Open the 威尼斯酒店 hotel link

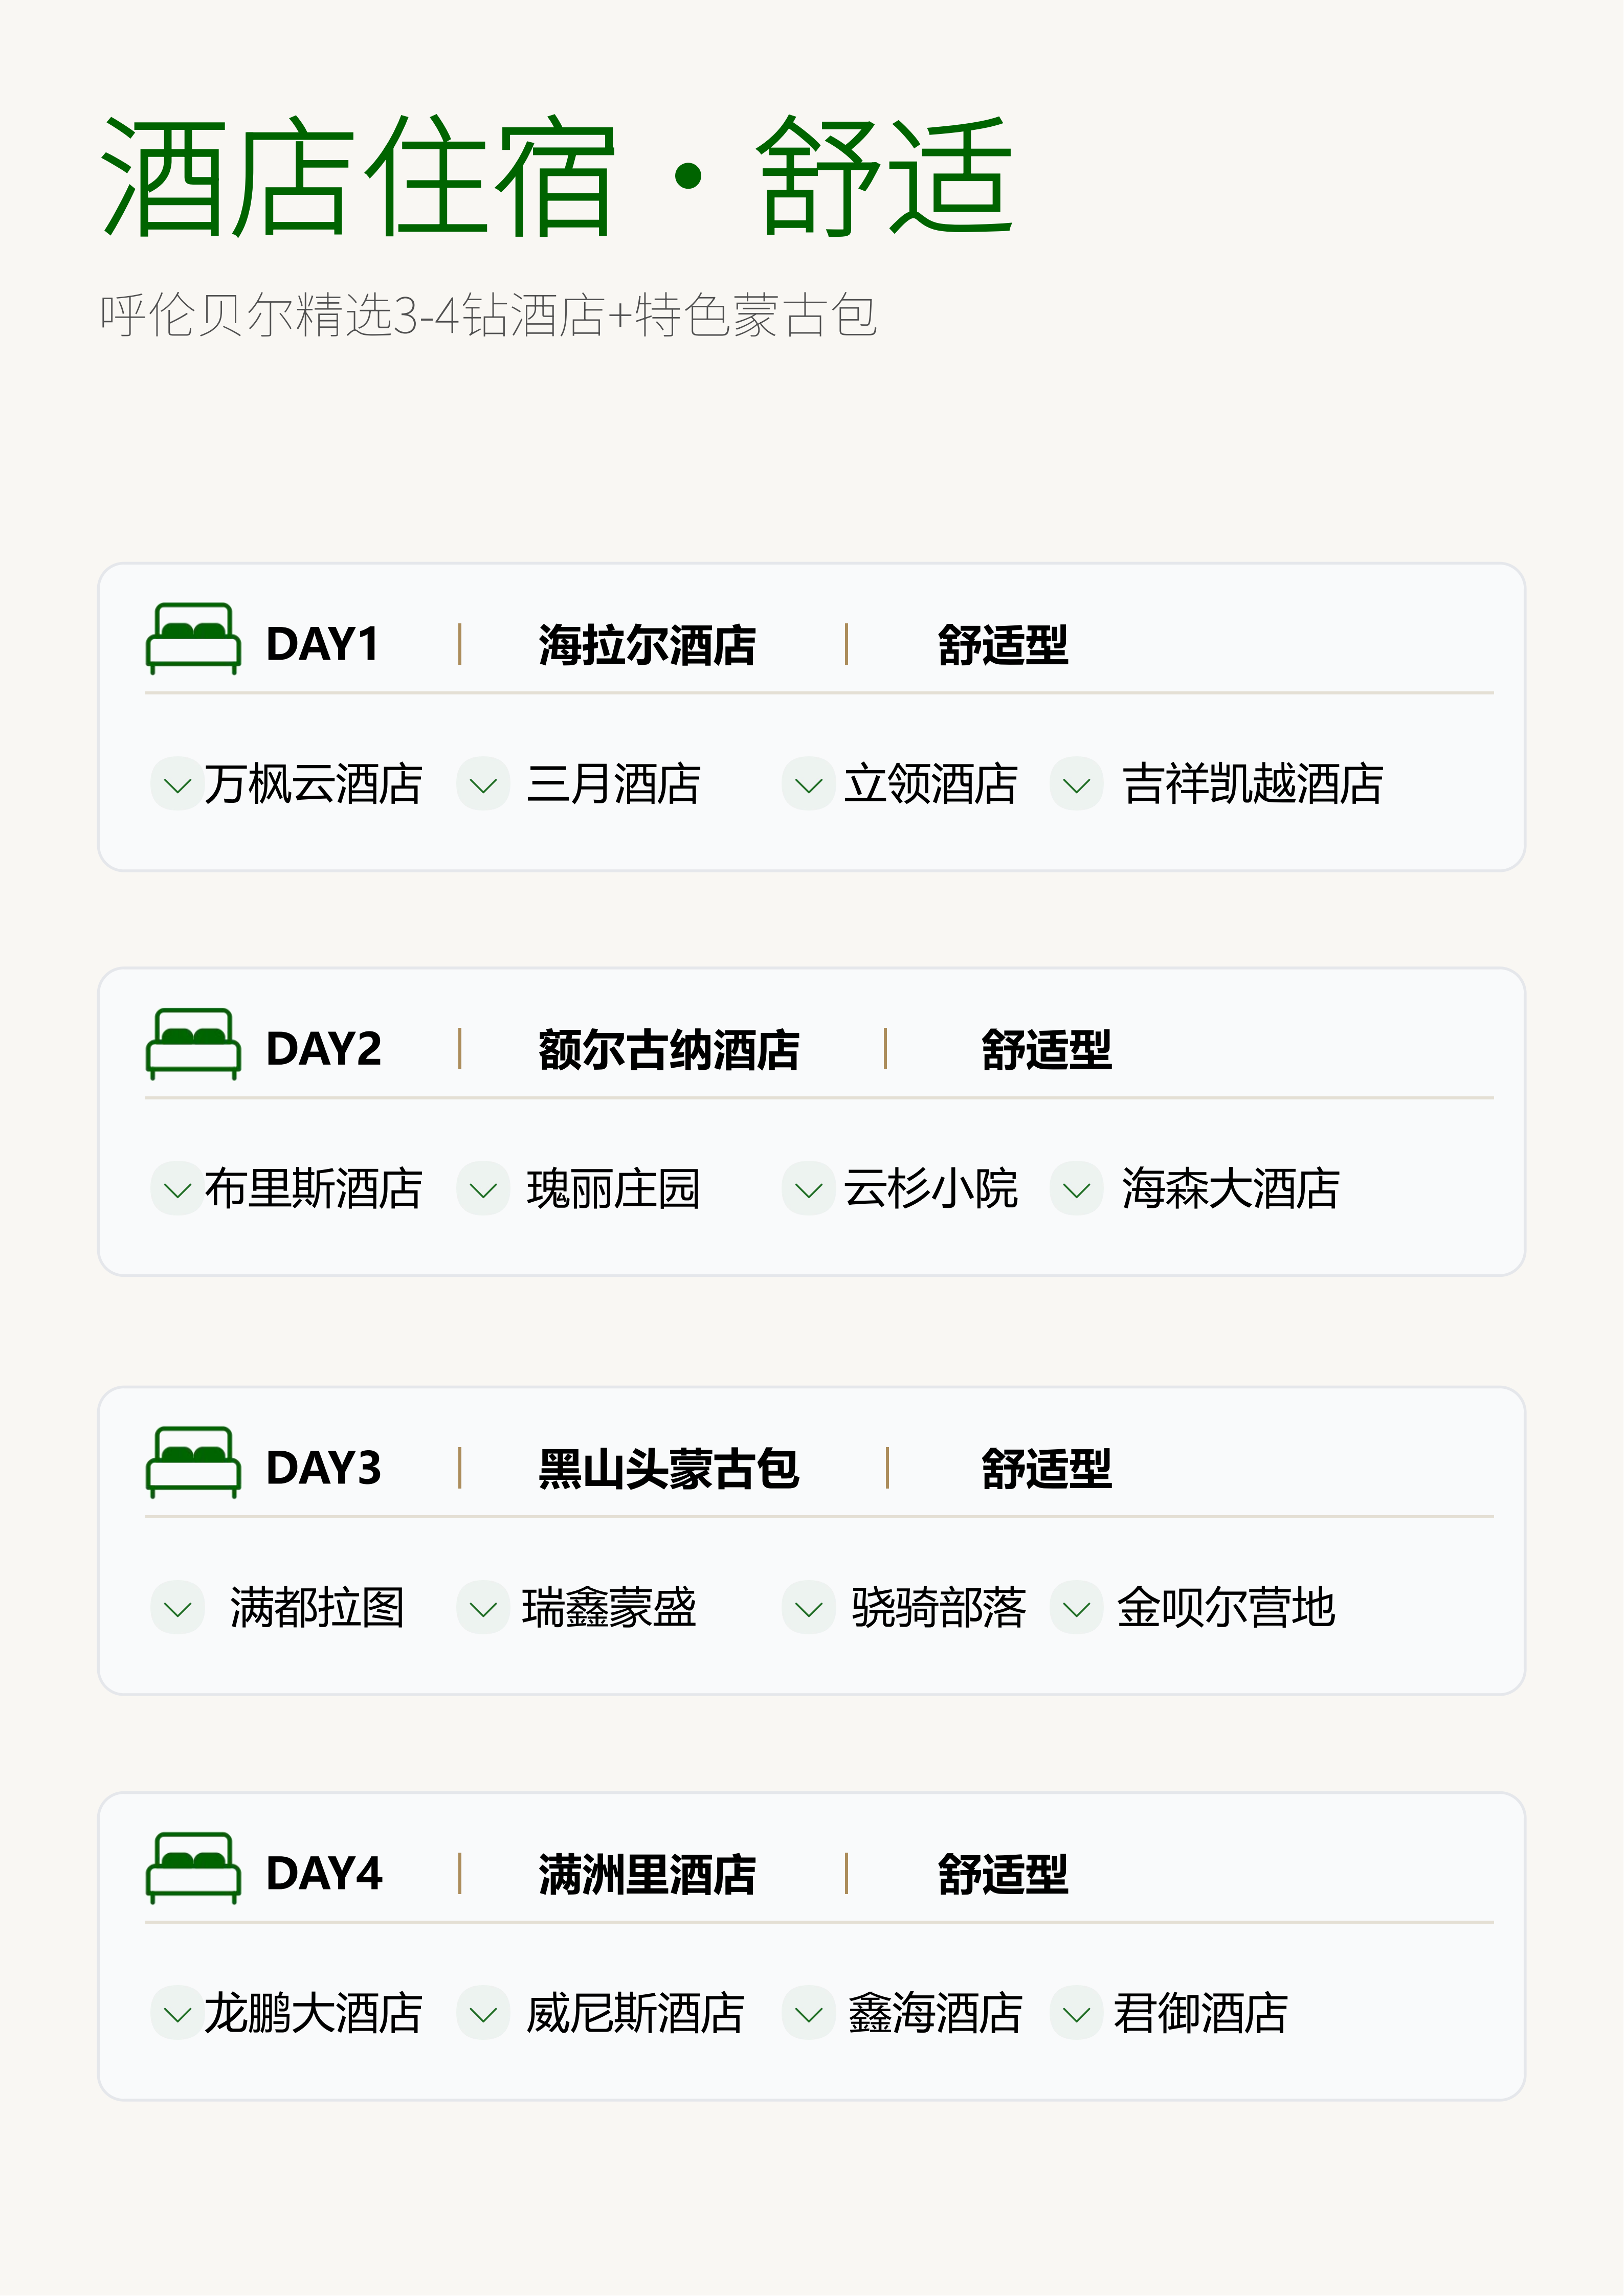pyautogui.click(x=635, y=2013)
